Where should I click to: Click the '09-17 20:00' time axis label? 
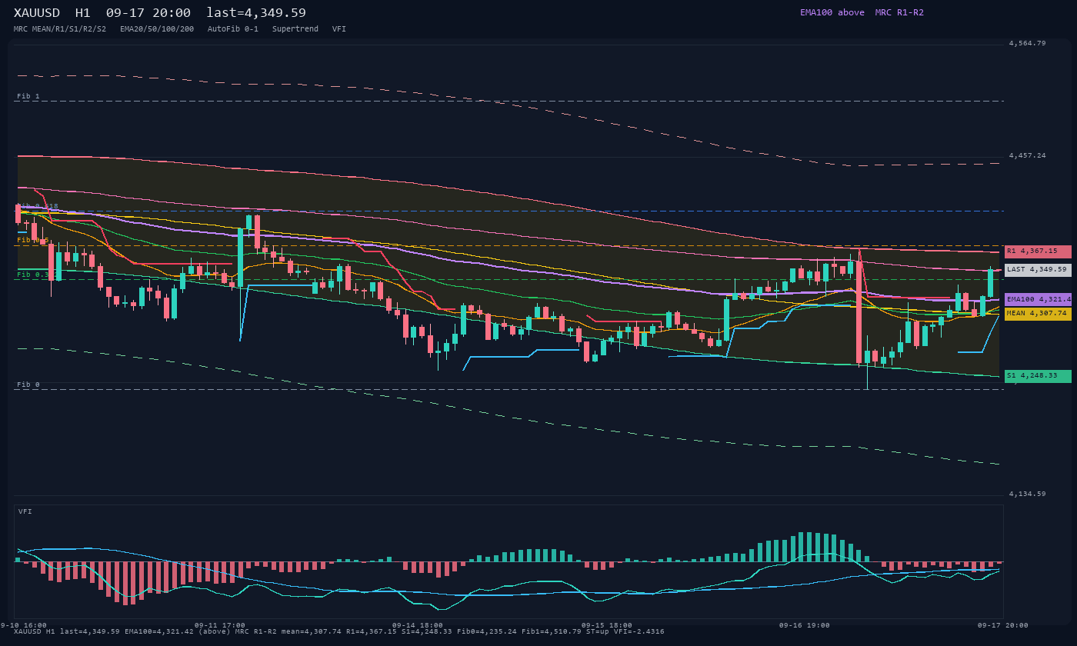pyautogui.click(x=1003, y=625)
